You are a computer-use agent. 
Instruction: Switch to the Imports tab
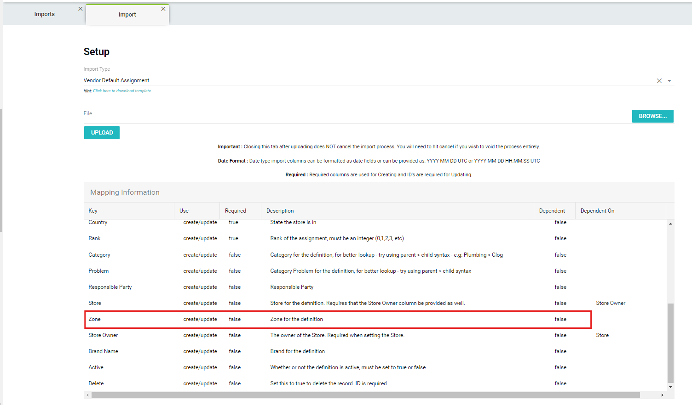click(x=44, y=14)
